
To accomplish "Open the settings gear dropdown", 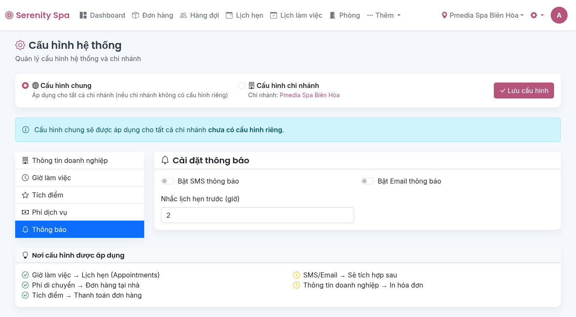I will (537, 15).
